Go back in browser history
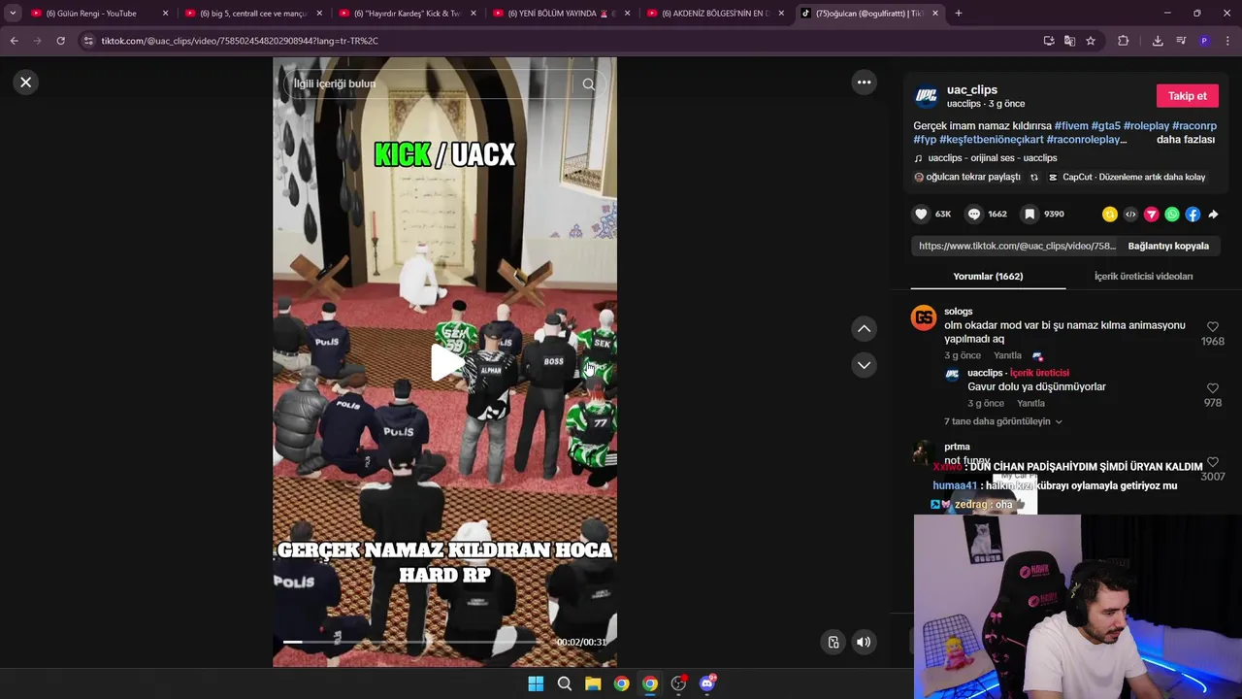1242x699 pixels. pyautogui.click(x=14, y=41)
